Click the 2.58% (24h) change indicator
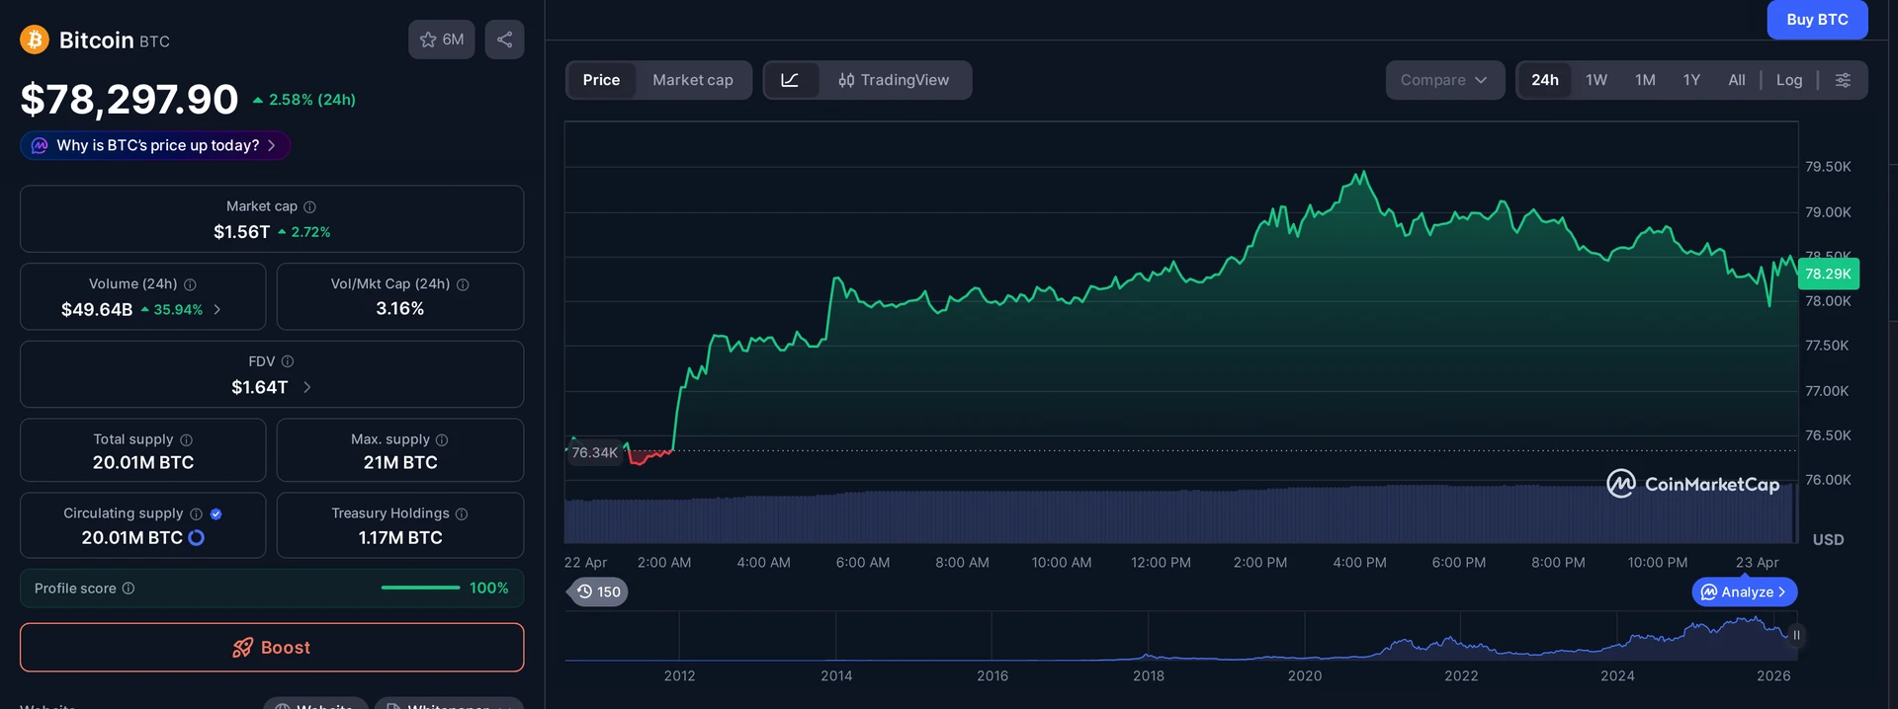This screenshot has width=1898, height=709. [304, 100]
